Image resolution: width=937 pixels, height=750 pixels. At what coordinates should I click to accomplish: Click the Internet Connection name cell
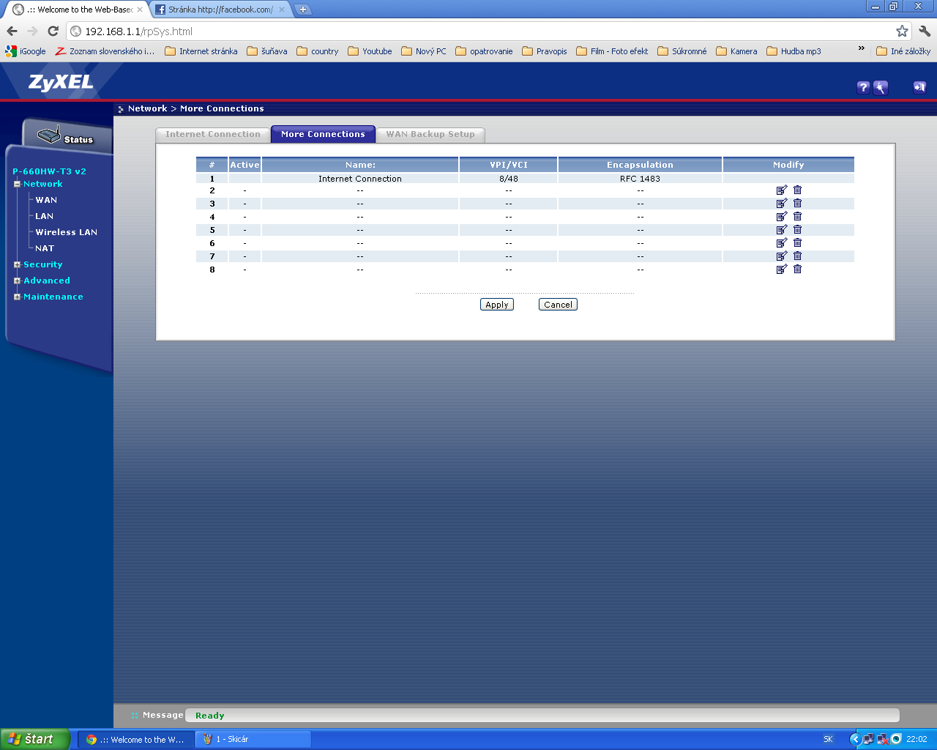(360, 178)
